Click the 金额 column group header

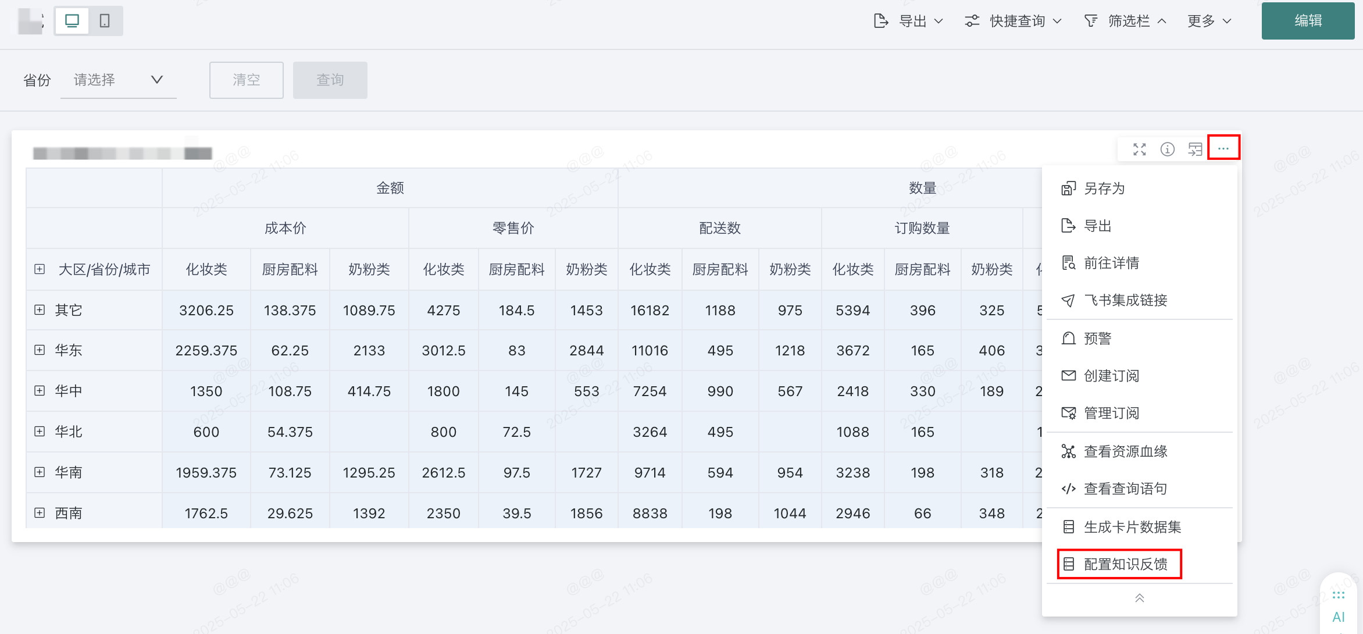[x=390, y=188]
